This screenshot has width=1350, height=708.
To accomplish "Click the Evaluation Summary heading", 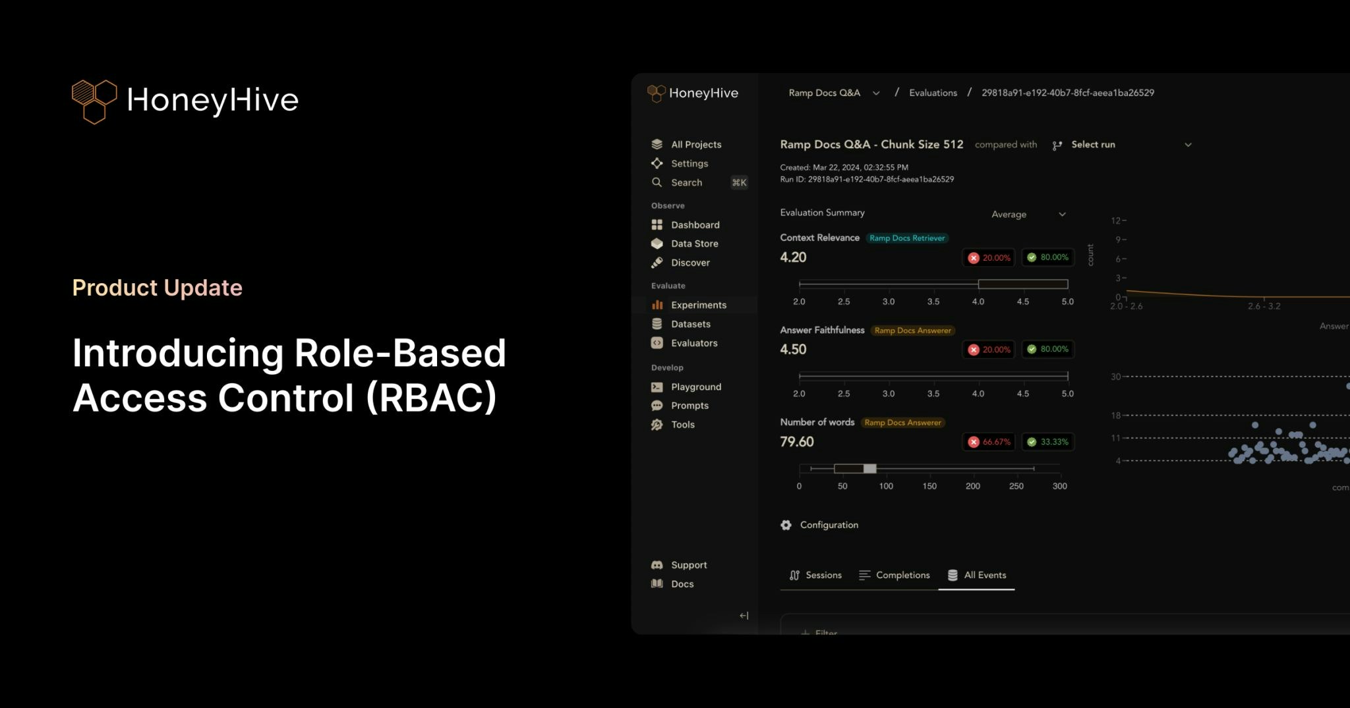I will (x=822, y=213).
